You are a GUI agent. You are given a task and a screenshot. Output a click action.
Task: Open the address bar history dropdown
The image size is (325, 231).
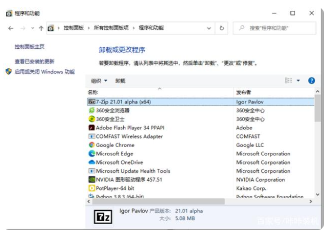[x=210, y=28]
